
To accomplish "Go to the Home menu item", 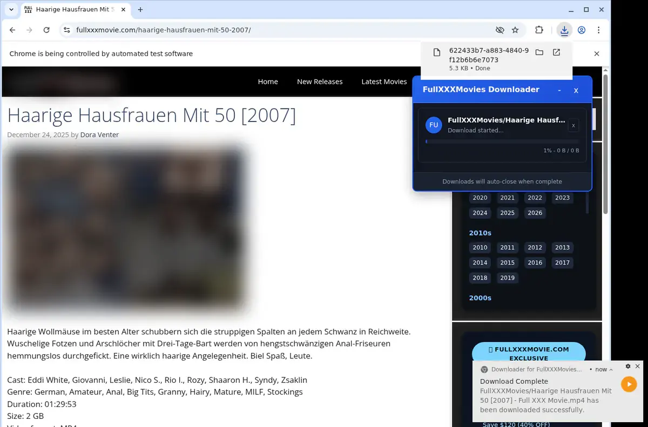I will point(268,82).
